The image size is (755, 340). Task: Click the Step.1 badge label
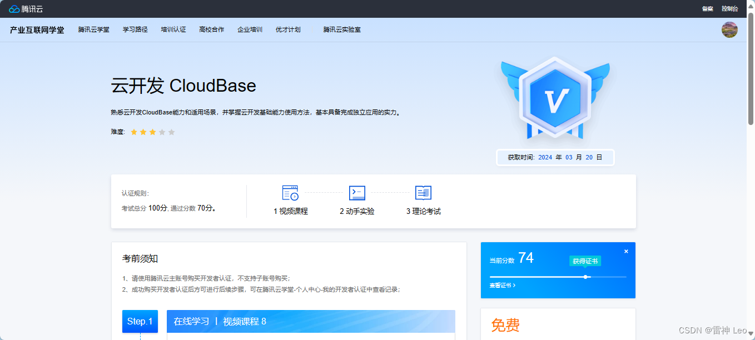click(140, 321)
